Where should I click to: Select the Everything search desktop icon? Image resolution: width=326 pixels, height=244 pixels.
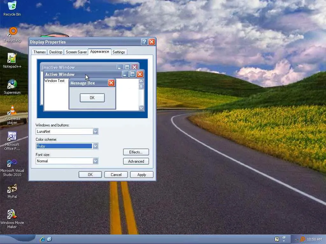tap(12, 35)
